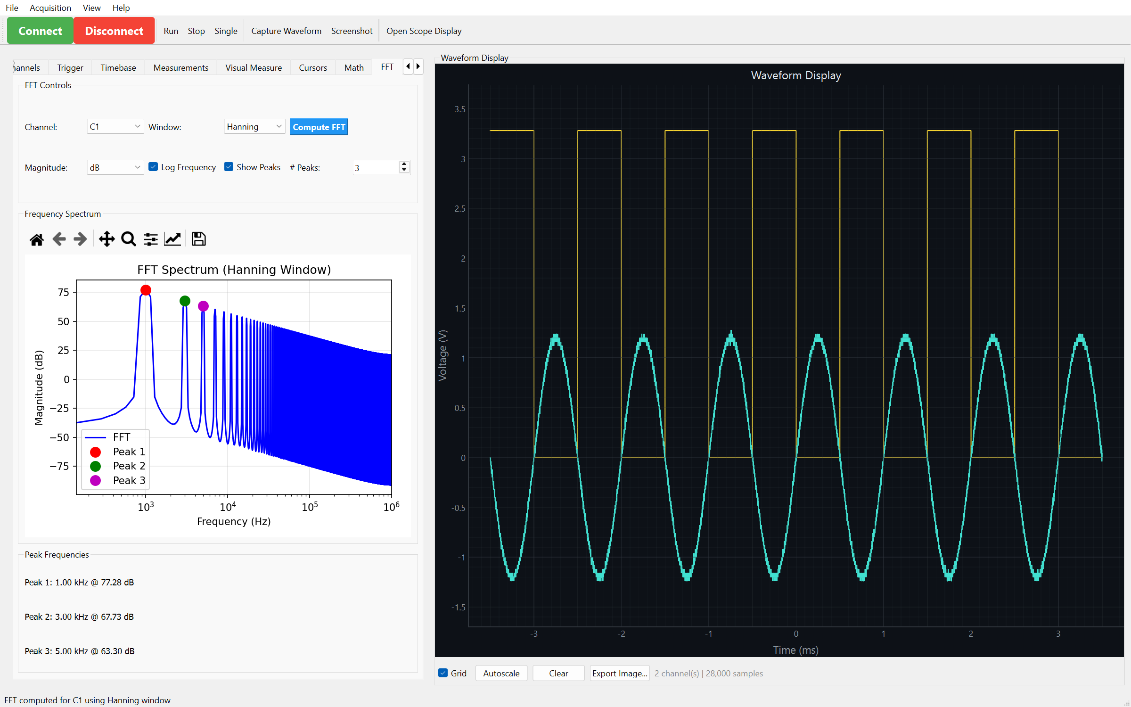Switch to the Cursors tab
Image resolution: width=1131 pixels, height=707 pixels.
(x=313, y=68)
